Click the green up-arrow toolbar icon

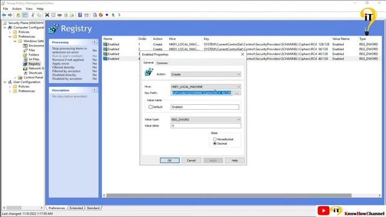click(113, 15)
